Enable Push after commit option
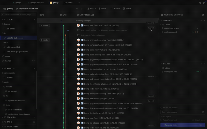 (161, 120)
